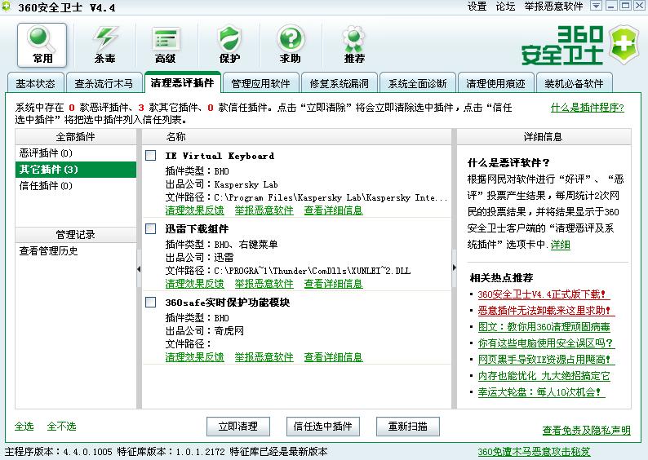Click the 重新扫描 button

point(408,426)
